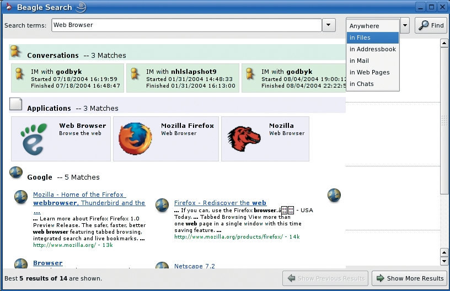Viewport: 450px width, 291px height.
Task: Click the http://www.mozilla.org/ - 13k URL text
Action: [73, 245]
